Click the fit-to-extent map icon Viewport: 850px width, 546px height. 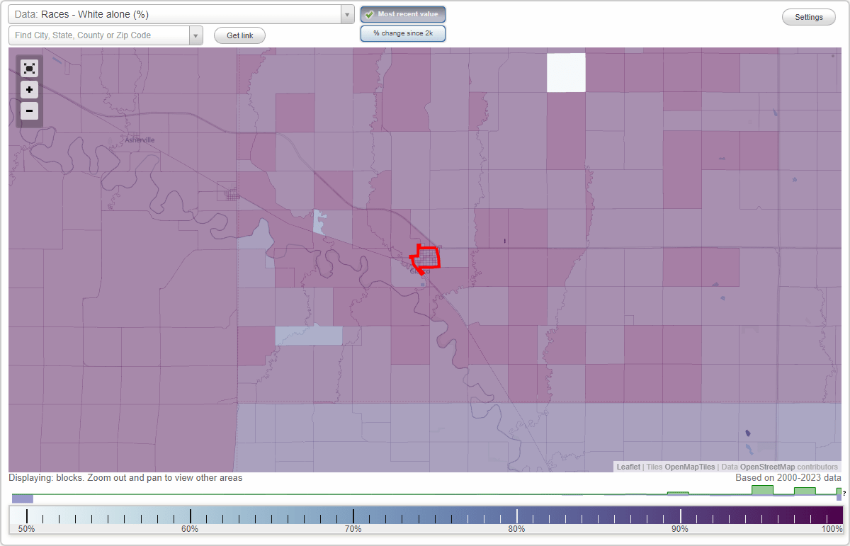tap(29, 68)
